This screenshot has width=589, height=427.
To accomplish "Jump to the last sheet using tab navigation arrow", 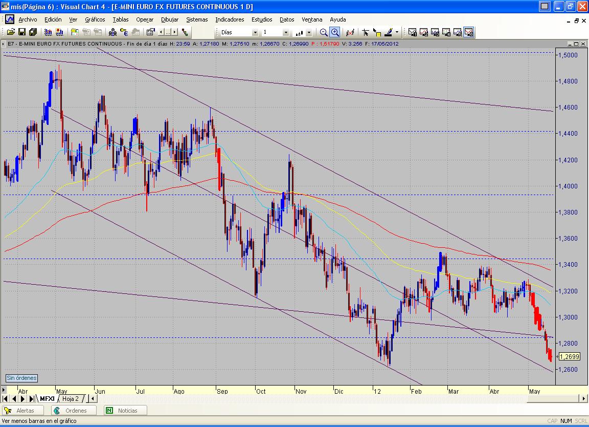I will [x=32, y=398].
